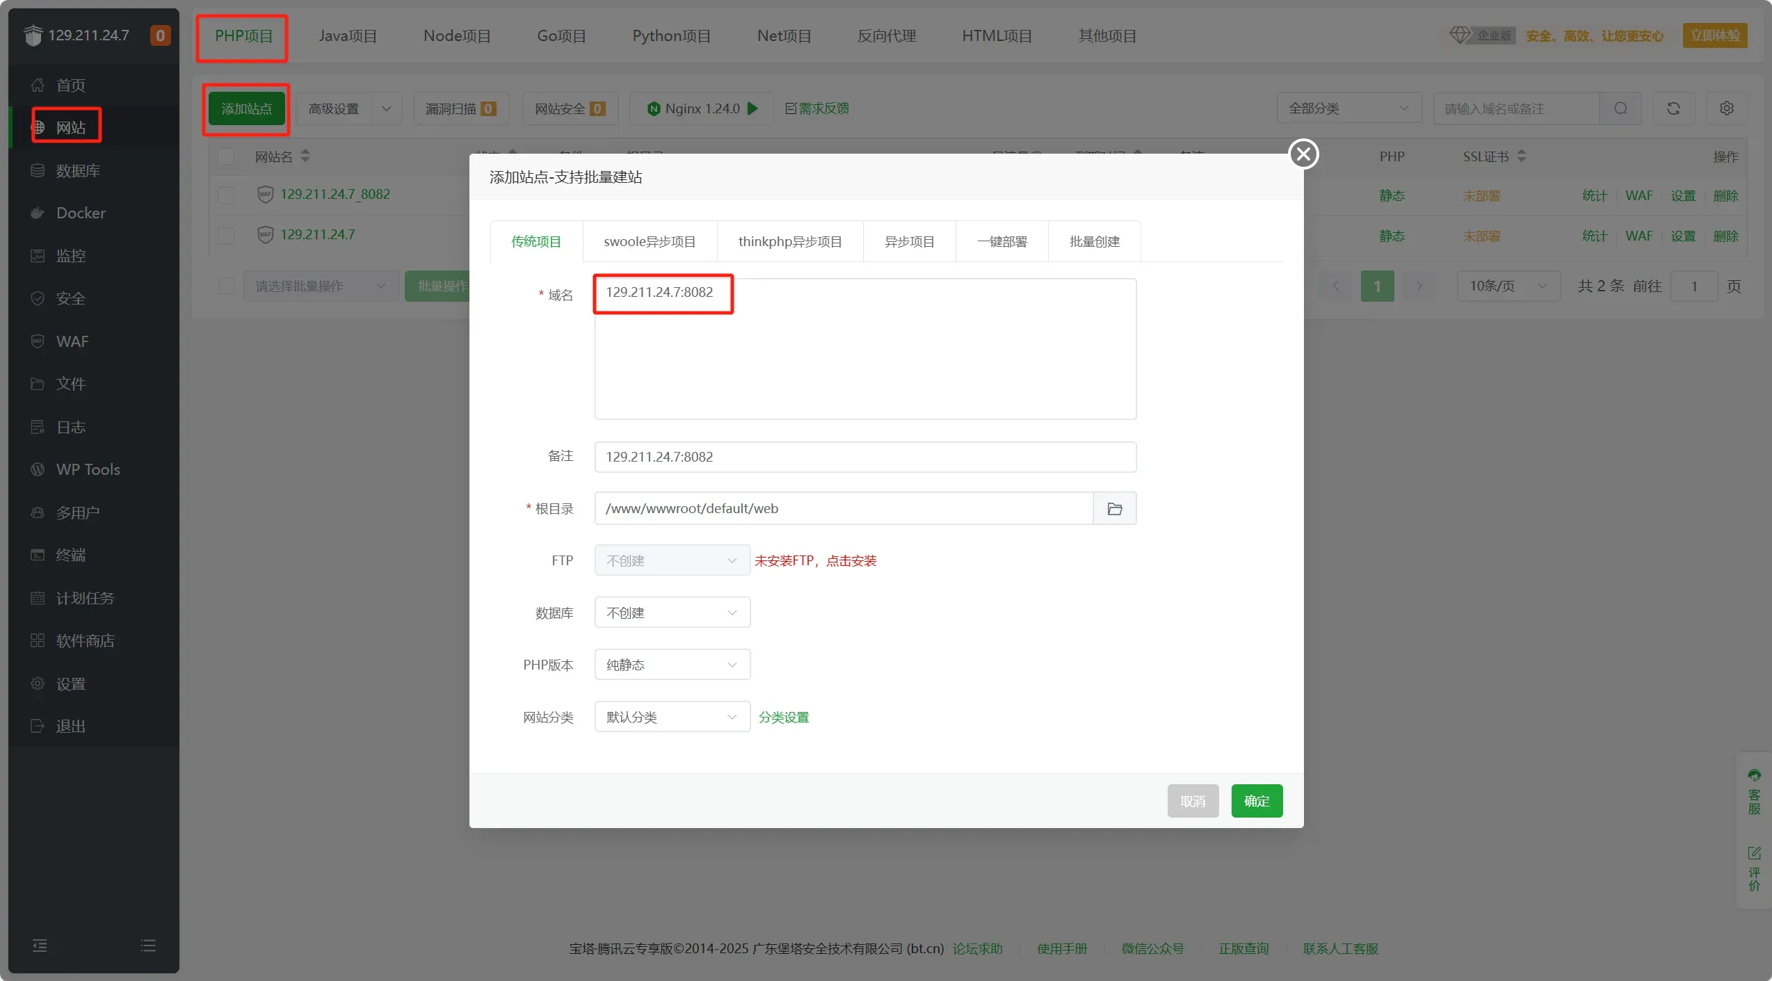
Task: Click the 分类设置 link
Action: click(x=783, y=717)
